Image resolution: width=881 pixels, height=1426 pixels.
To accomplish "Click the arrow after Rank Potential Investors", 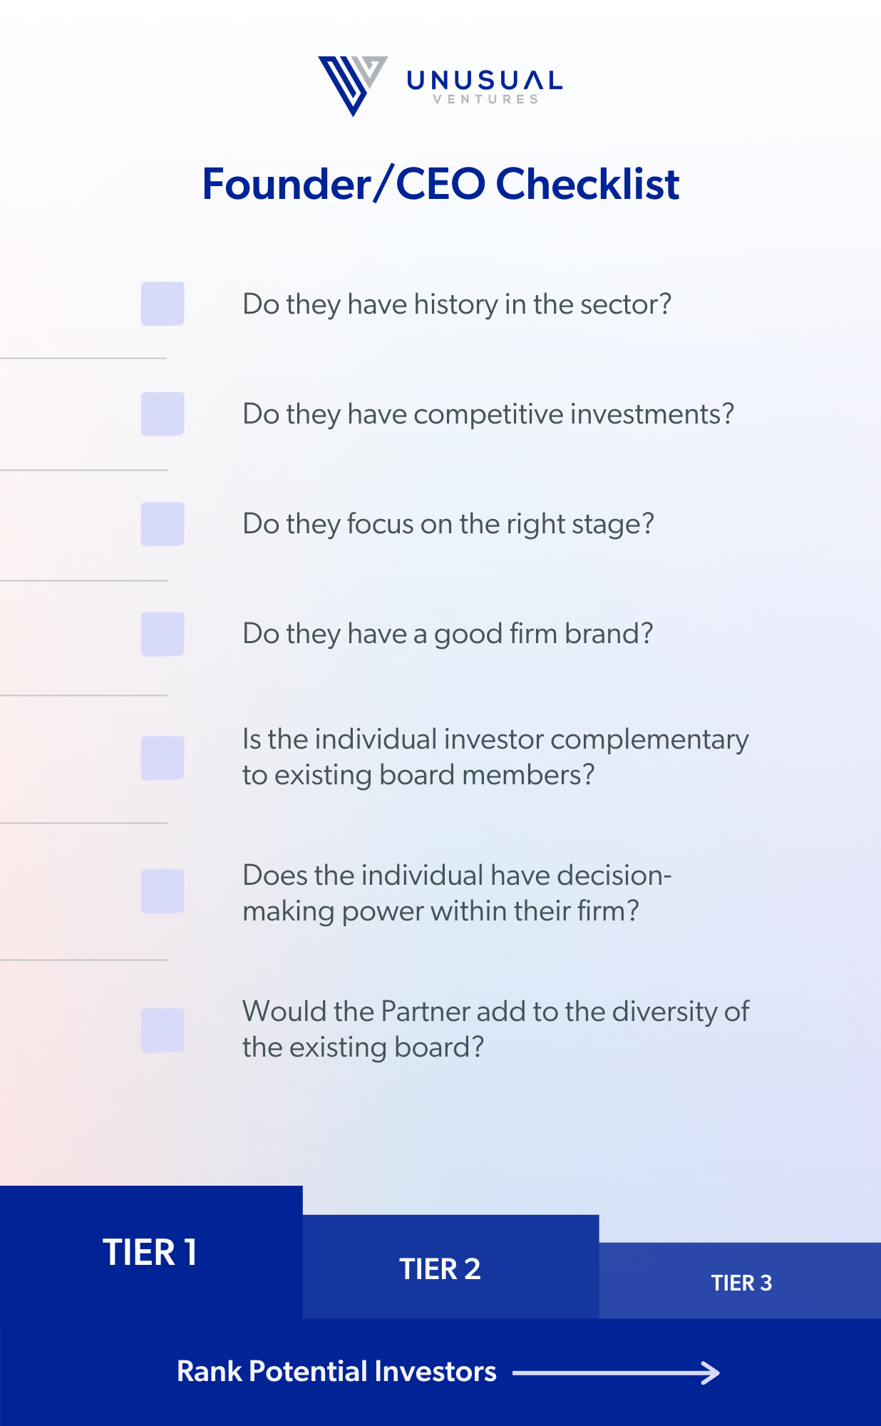I will point(617,1373).
